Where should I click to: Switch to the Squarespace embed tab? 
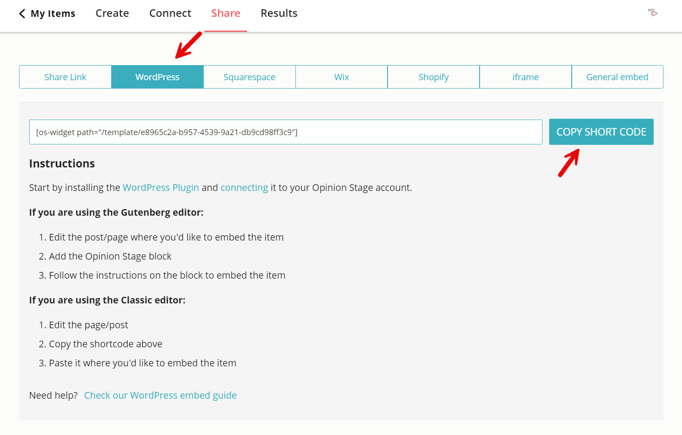249,77
